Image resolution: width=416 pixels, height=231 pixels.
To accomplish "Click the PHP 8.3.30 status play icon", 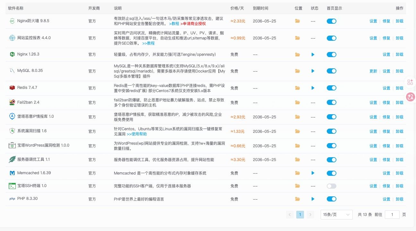I will click(x=313, y=199).
